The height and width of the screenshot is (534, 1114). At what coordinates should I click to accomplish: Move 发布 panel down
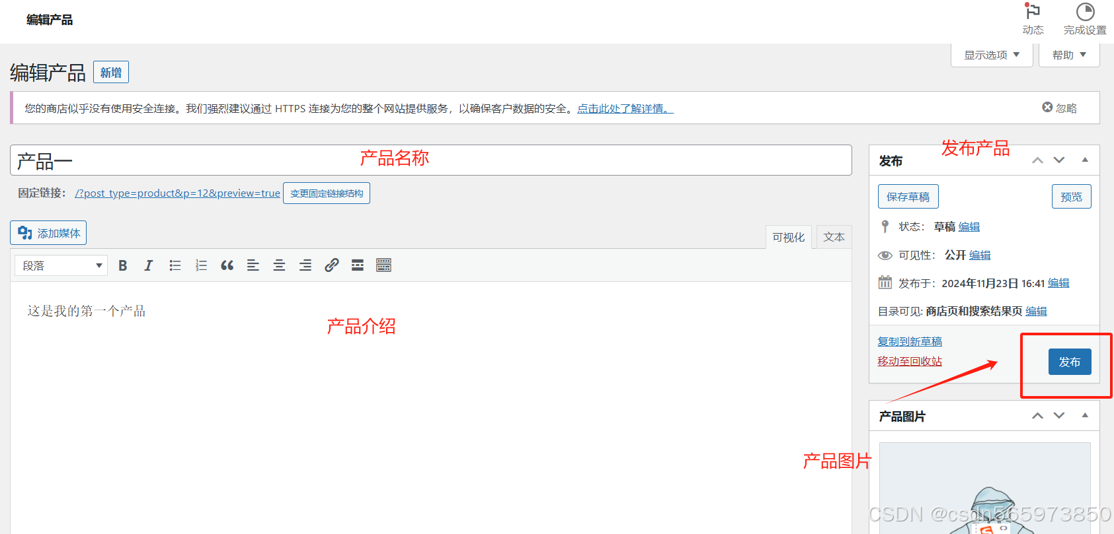[x=1059, y=160]
